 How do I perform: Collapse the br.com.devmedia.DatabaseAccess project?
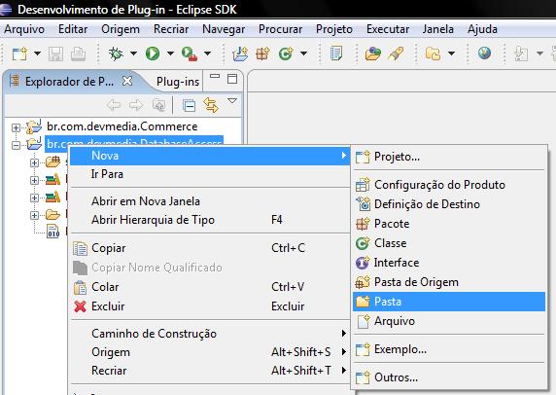click(x=16, y=145)
